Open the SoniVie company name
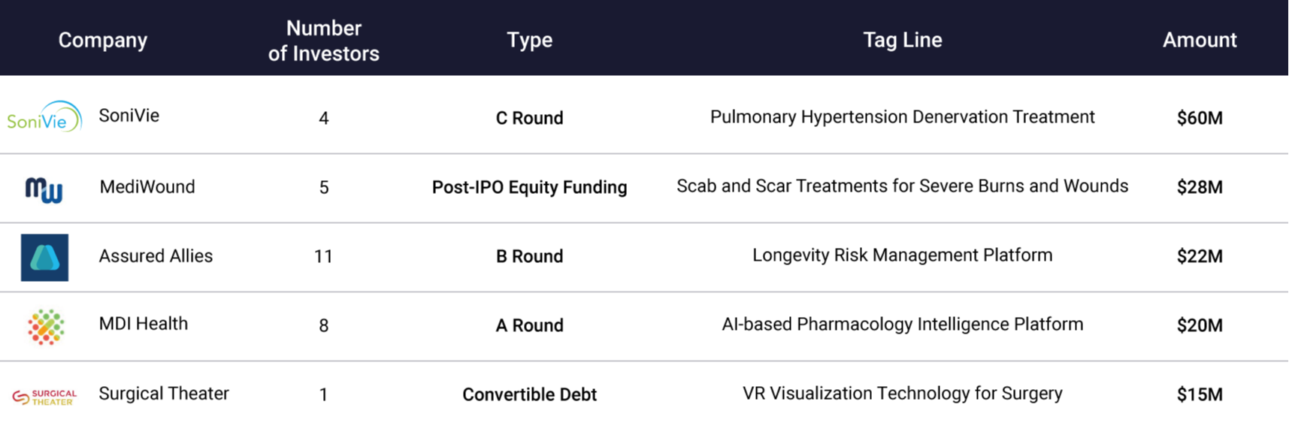1289x432 pixels. point(129,116)
